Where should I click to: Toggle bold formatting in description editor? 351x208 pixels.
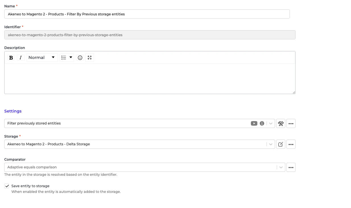[11, 58]
